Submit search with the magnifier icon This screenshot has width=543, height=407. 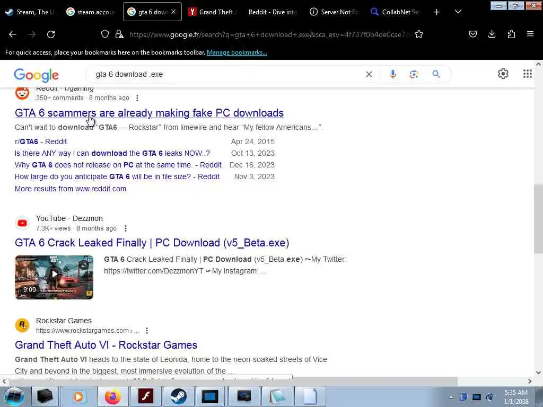click(436, 74)
